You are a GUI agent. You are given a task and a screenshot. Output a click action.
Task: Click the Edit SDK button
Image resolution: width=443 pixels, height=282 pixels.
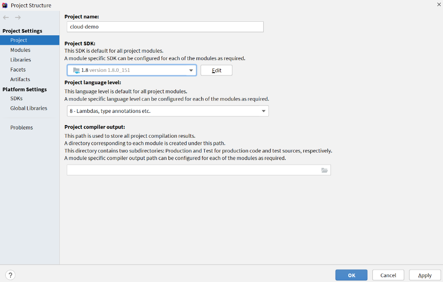216,70
